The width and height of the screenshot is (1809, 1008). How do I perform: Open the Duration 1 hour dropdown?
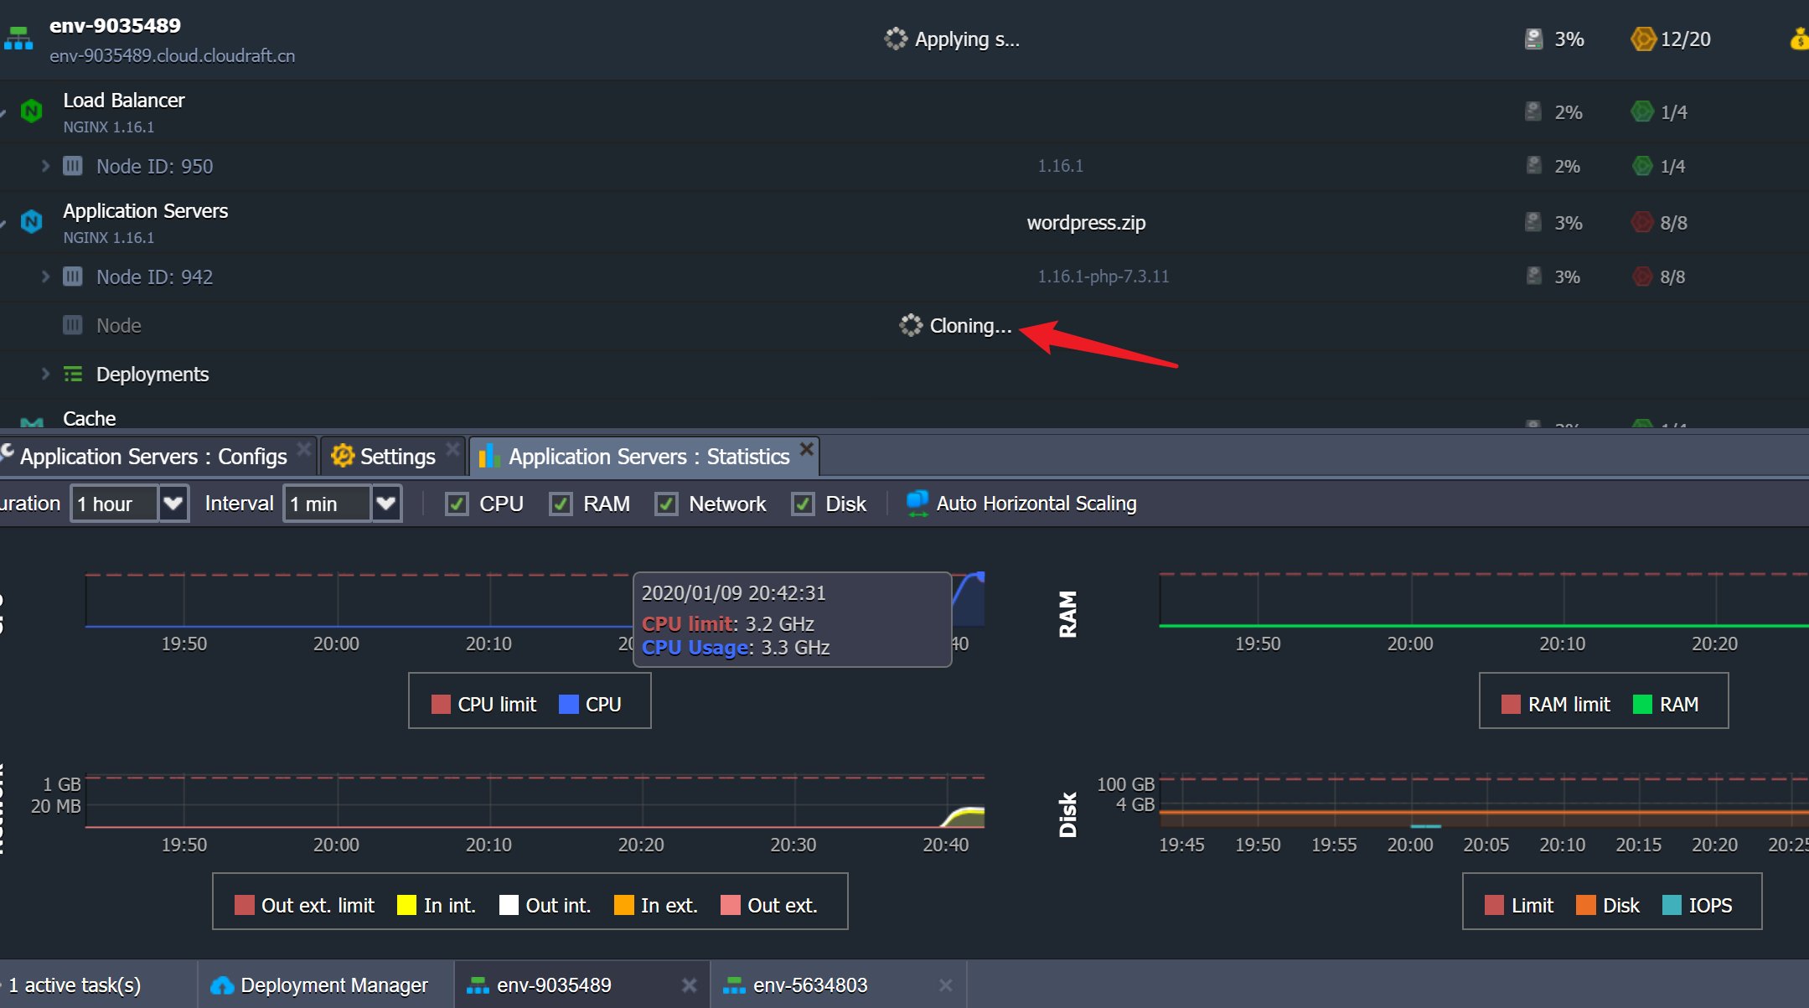[173, 504]
